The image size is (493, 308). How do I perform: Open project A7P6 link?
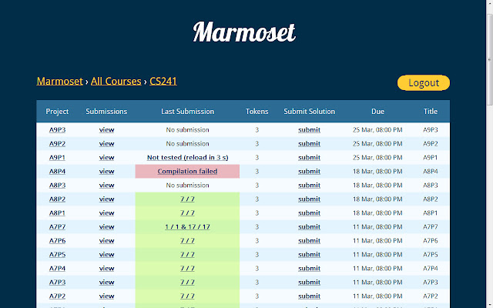[x=57, y=240]
